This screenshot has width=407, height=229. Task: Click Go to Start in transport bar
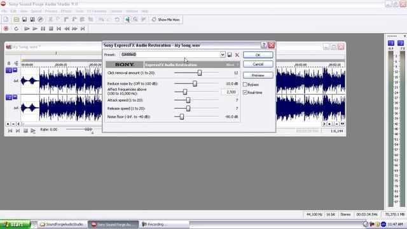59,29
